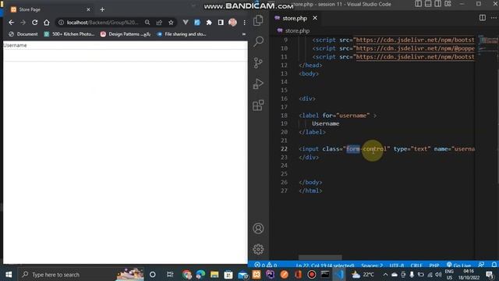Open the Windows Start menu
The height and width of the screenshot is (281, 499).
click(9, 274)
